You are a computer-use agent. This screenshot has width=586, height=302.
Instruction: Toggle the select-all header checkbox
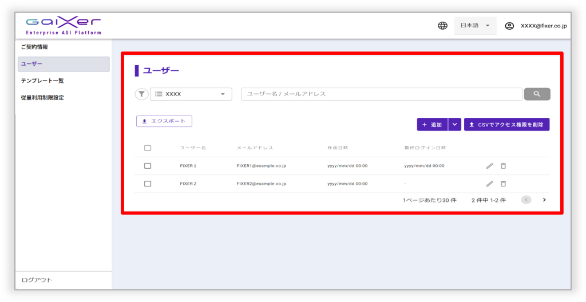(x=148, y=148)
